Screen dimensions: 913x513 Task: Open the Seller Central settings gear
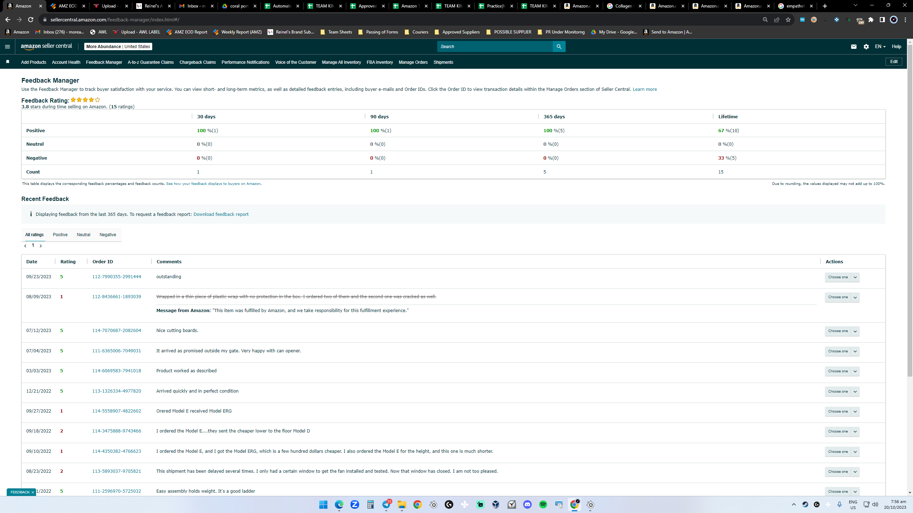click(x=866, y=47)
